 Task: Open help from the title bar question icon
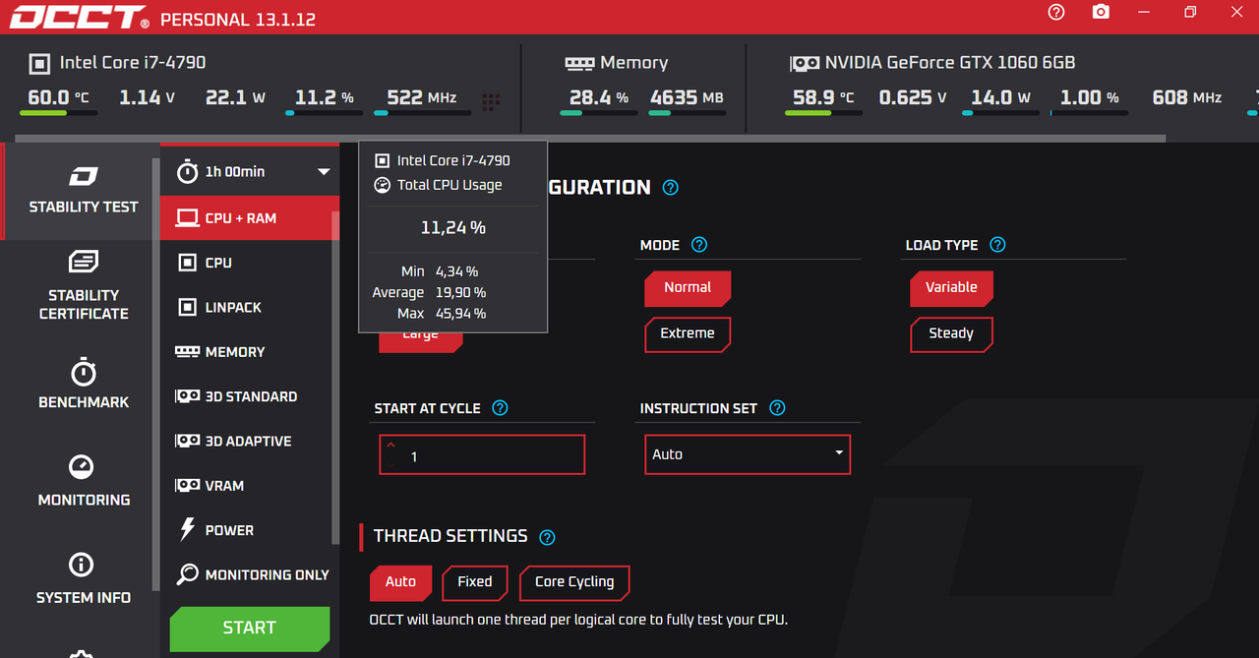point(1056,12)
